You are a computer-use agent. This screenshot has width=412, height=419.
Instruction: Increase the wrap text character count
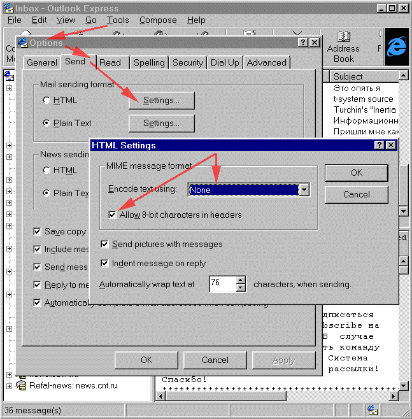coord(241,280)
